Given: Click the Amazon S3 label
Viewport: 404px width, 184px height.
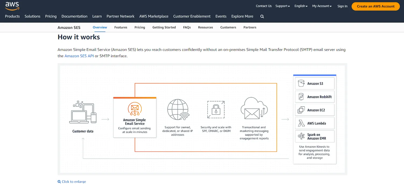Looking at the screenshot, I should 315,84.
